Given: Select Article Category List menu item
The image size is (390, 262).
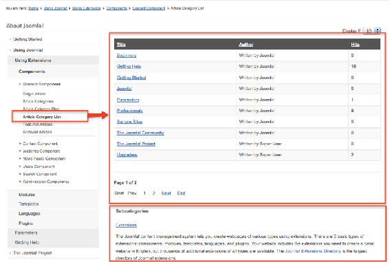Looking at the screenshot, I should click(42, 117).
